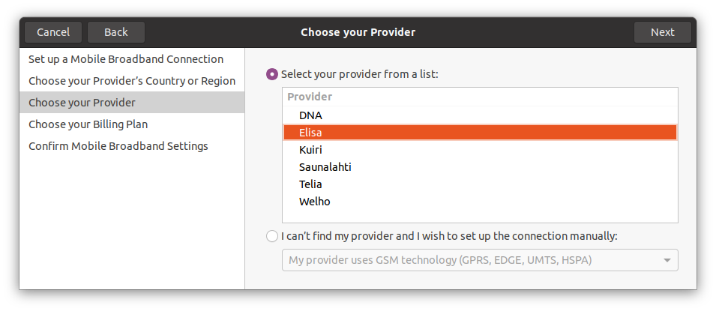Select 'Select your provider from a list' radio
716x311 pixels.
tap(272, 74)
